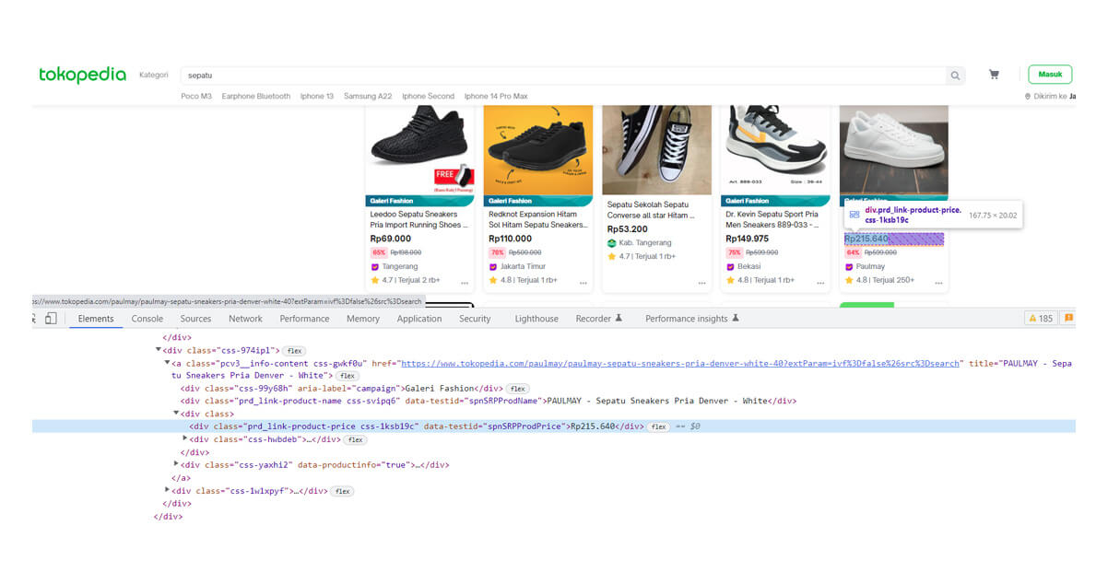Open the Lighthouse tab
This screenshot has width=1108, height=584.
click(536, 319)
